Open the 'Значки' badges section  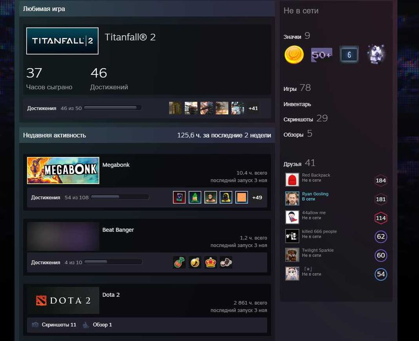296,36
